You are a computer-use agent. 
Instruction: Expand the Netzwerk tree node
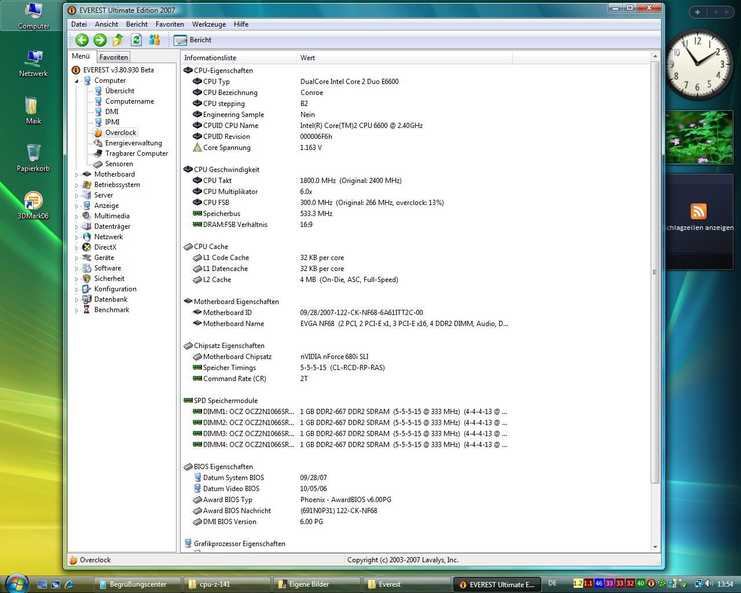pyautogui.click(x=76, y=237)
